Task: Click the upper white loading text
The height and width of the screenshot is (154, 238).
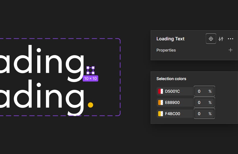Action: (x=42, y=63)
